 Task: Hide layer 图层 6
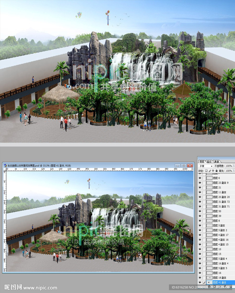200,178
